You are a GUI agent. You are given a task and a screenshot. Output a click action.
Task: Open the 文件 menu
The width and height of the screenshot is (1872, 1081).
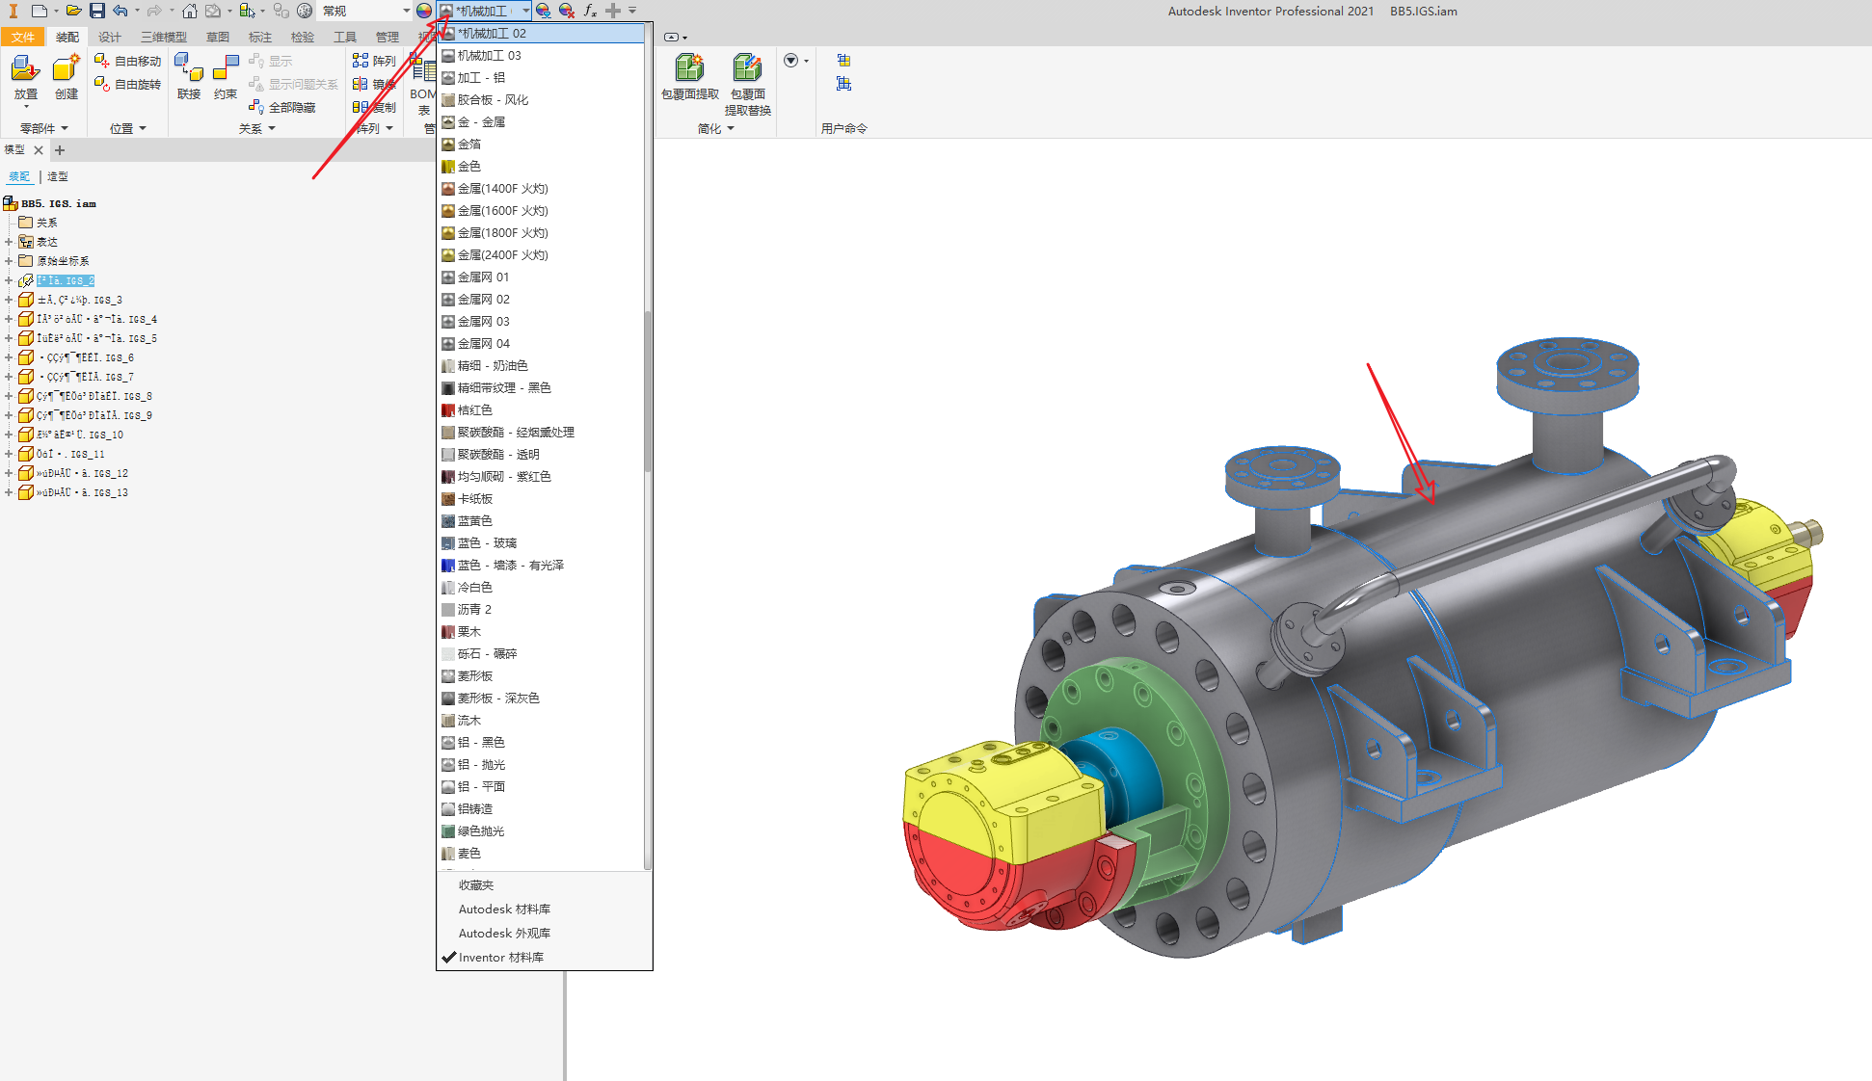coord(23,37)
